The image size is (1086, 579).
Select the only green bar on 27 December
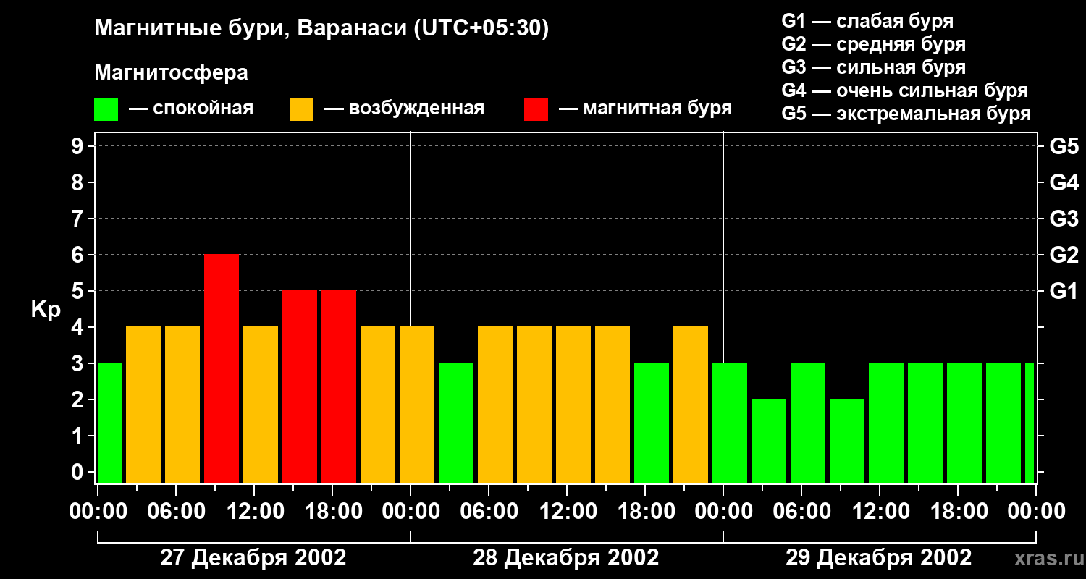pos(109,423)
